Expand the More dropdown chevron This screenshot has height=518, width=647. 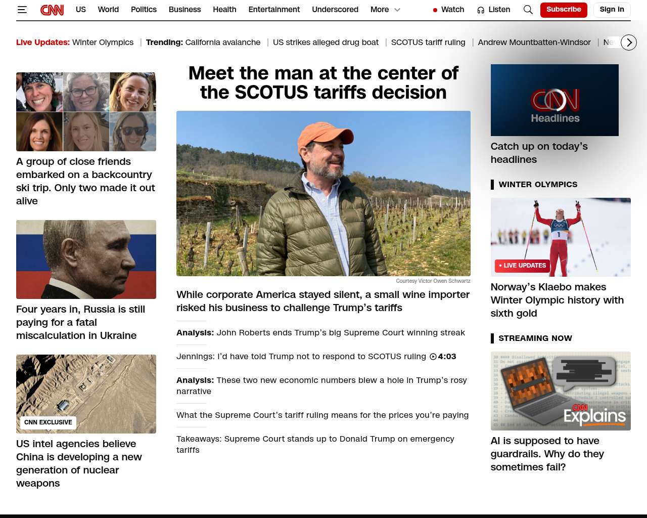click(397, 10)
